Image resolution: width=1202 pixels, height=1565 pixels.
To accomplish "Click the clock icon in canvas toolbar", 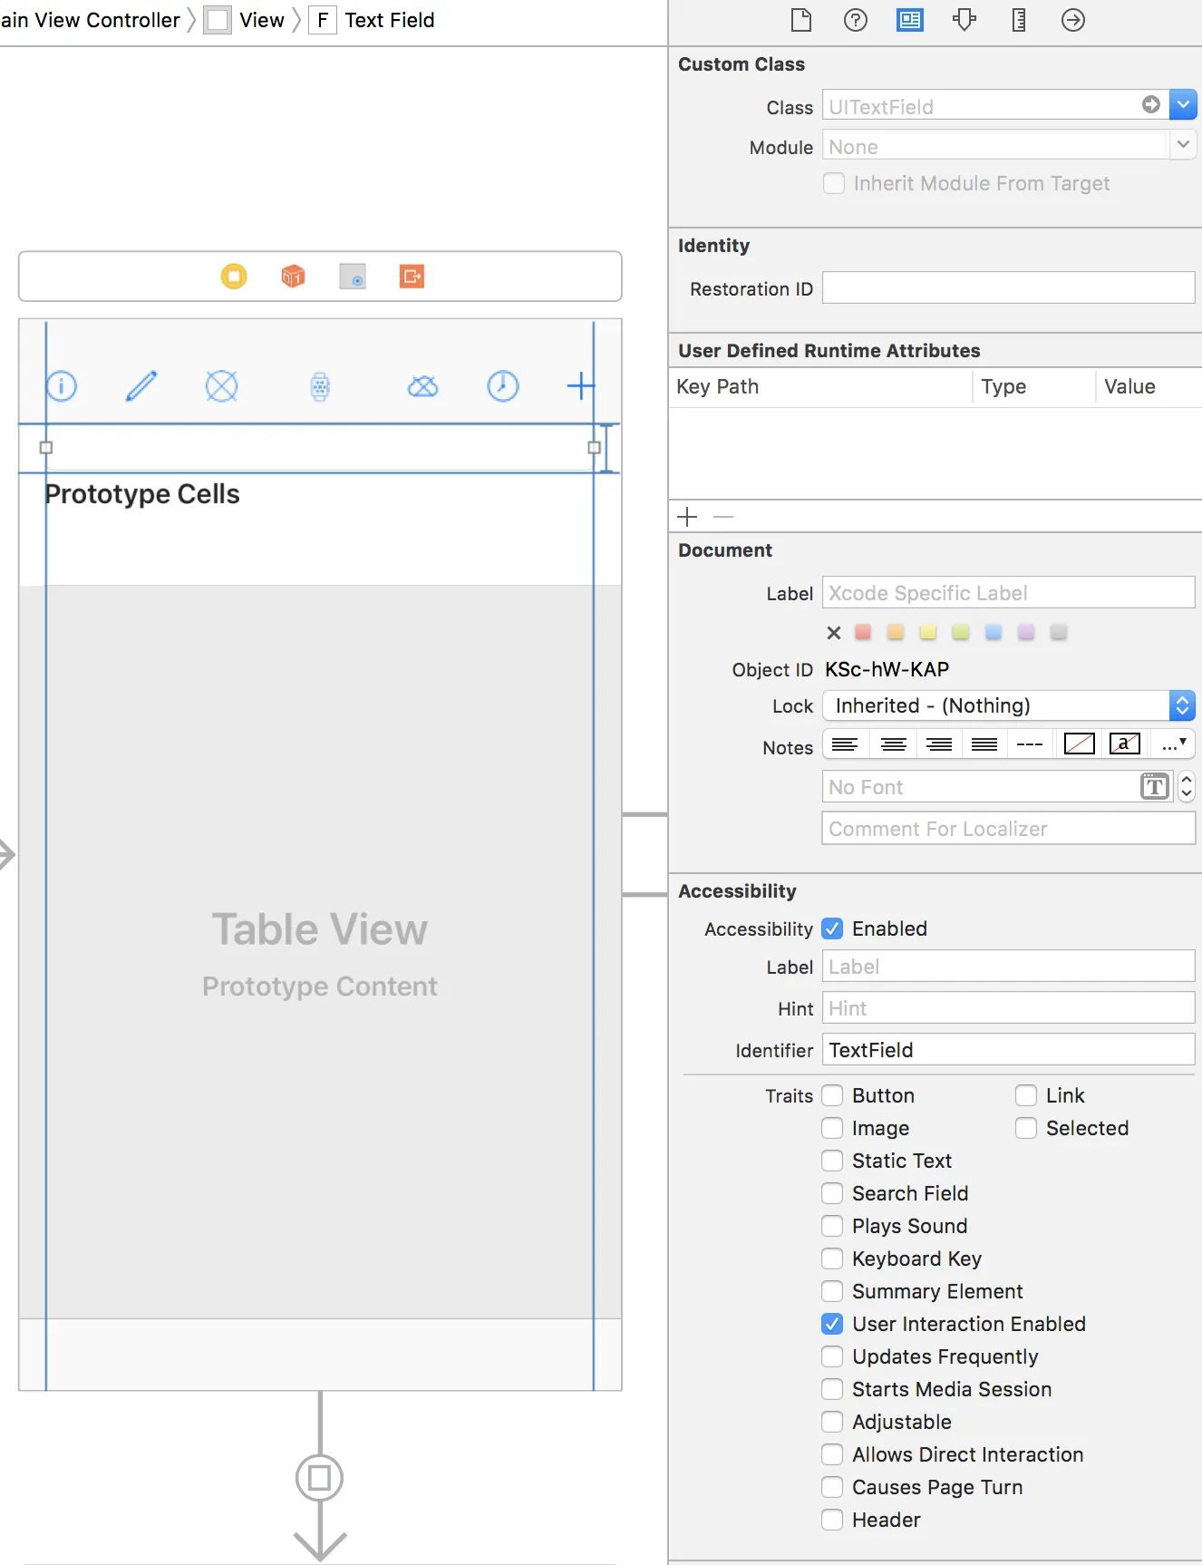I will tap(503, 386).
